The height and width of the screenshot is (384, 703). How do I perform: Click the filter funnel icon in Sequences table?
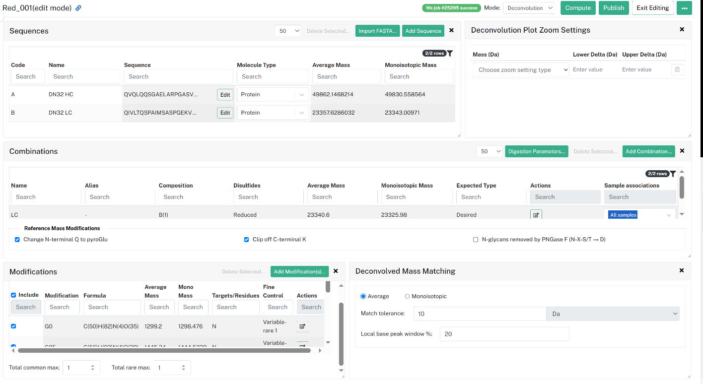click(450, 53)
